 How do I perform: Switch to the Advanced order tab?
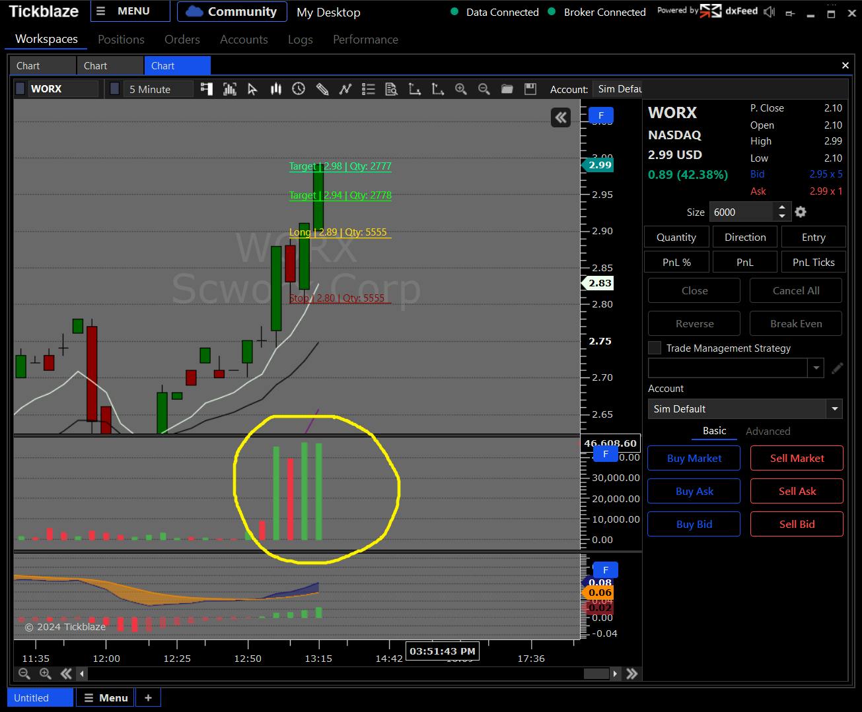click(x=768, y=431)
